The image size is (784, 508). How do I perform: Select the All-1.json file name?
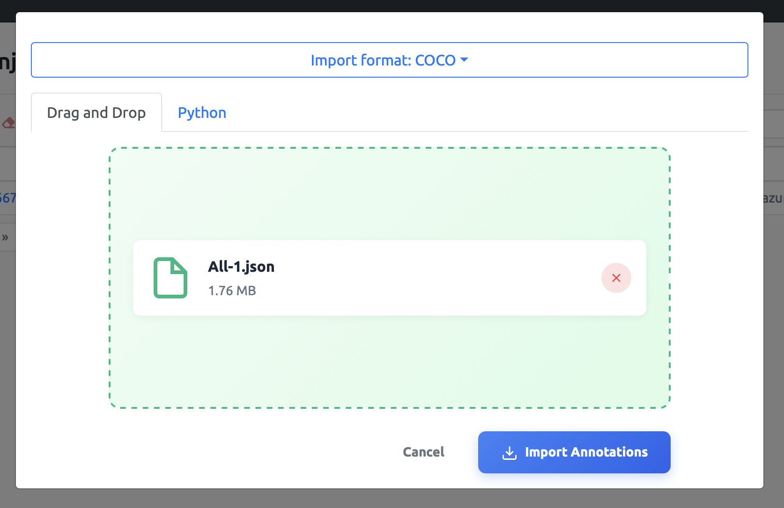(241, 267)
